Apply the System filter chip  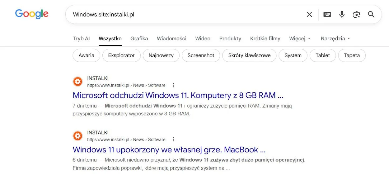click(293, 55)
